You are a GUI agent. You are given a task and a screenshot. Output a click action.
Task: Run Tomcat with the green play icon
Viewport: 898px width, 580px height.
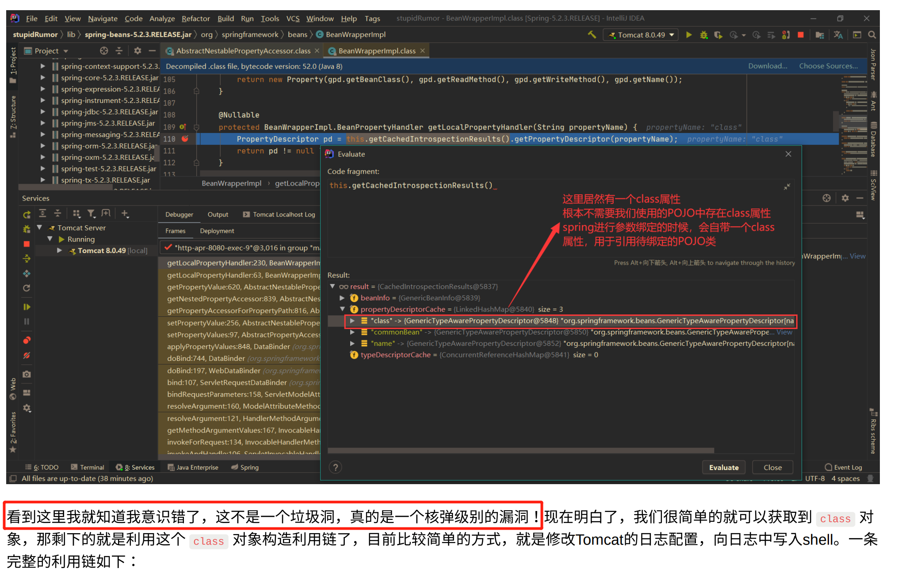pos(689,34)
